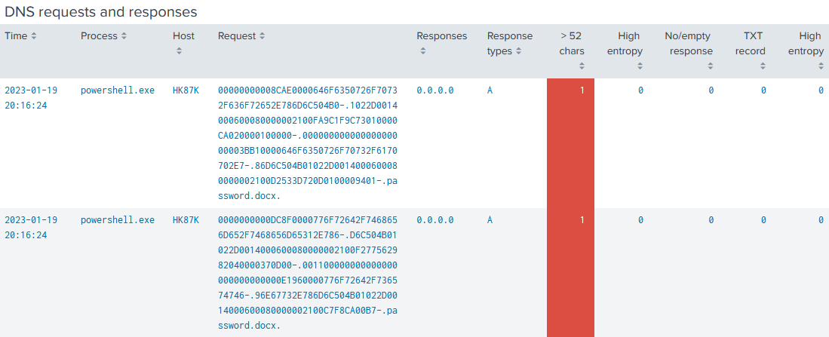Sort the table by Host column arrows
The image size is (829, 337).
(x=179, y=51)
